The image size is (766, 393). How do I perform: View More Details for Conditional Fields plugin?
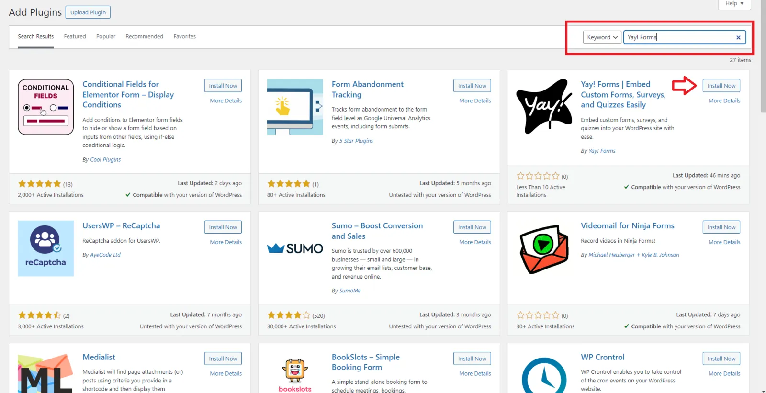(225, 101)
